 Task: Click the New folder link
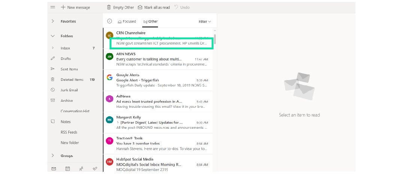click(x=70, y=143)
